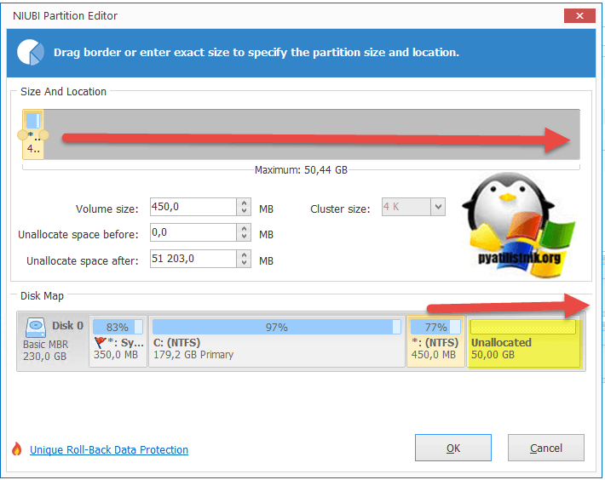Open Unique Roll-Back Data Protection link
This screenshot has height=480, width=605.
coord(109,449)
